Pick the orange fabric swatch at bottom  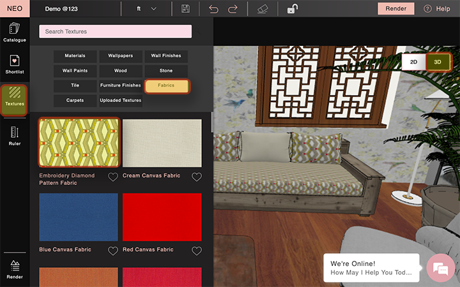79,277
